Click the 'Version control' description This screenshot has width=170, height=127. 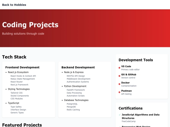pos(128,78)
